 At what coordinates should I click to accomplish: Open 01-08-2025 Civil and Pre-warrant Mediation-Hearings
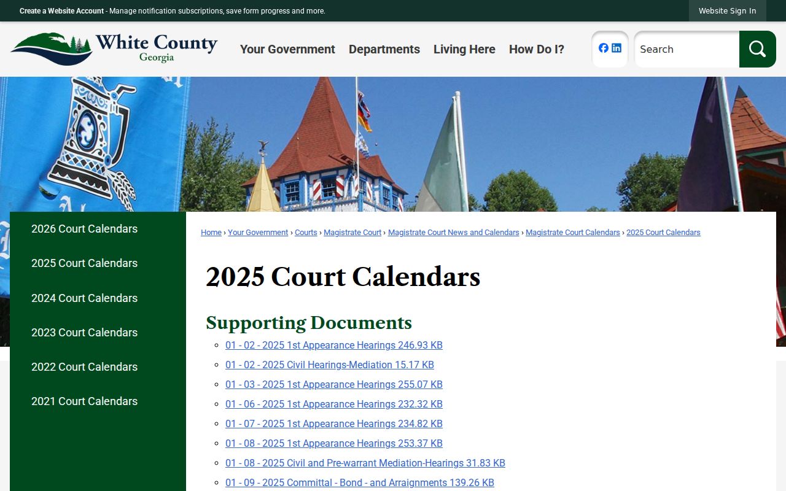pos(365,463)
